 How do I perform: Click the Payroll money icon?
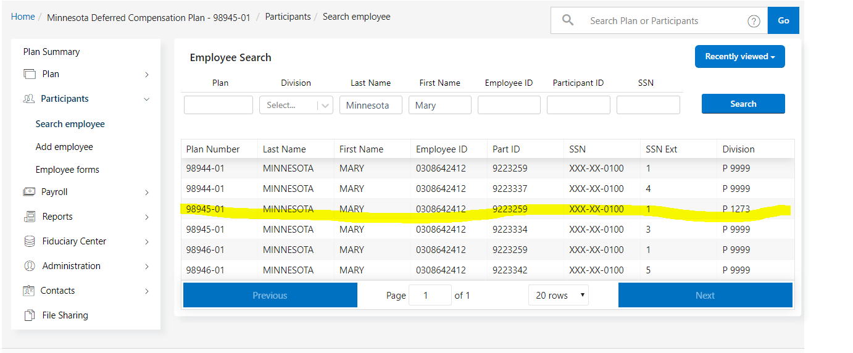[29, 192]
